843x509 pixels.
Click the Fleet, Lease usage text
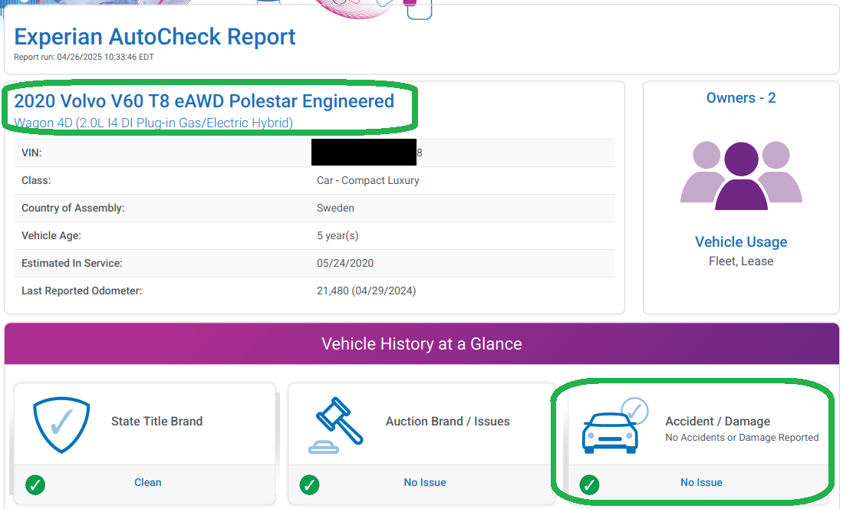[x=741, y=261]
